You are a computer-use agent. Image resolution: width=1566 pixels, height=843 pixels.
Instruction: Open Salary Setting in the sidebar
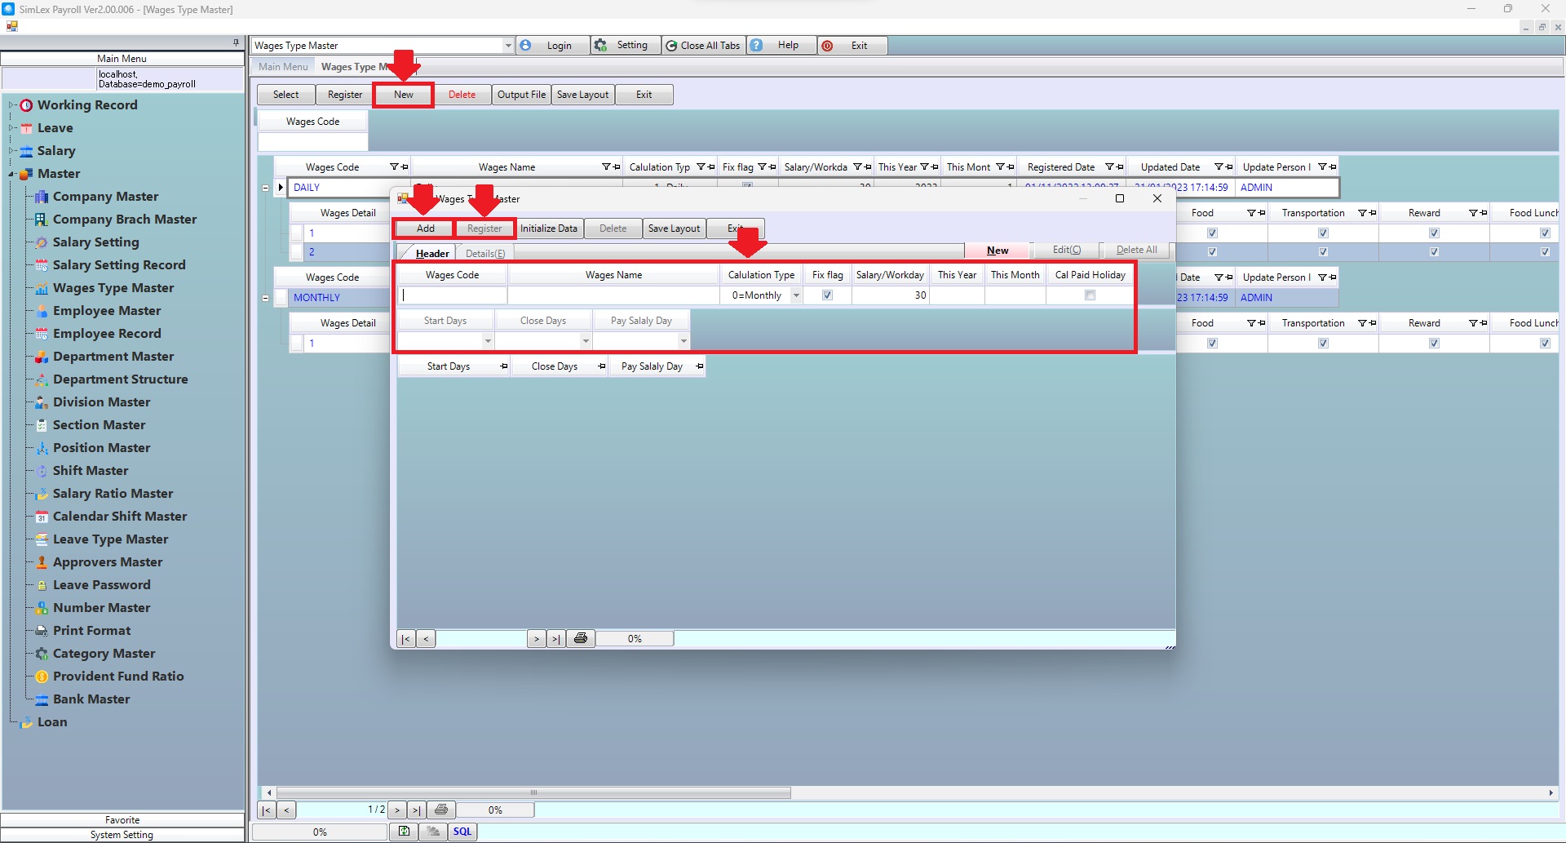click(95, 242)
